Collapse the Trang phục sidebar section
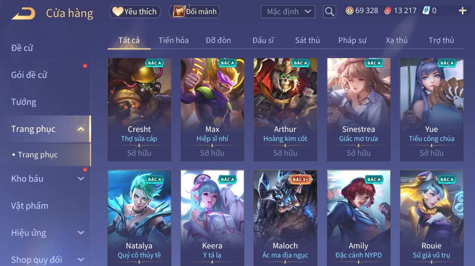475x266 pixels. (81, 129)
